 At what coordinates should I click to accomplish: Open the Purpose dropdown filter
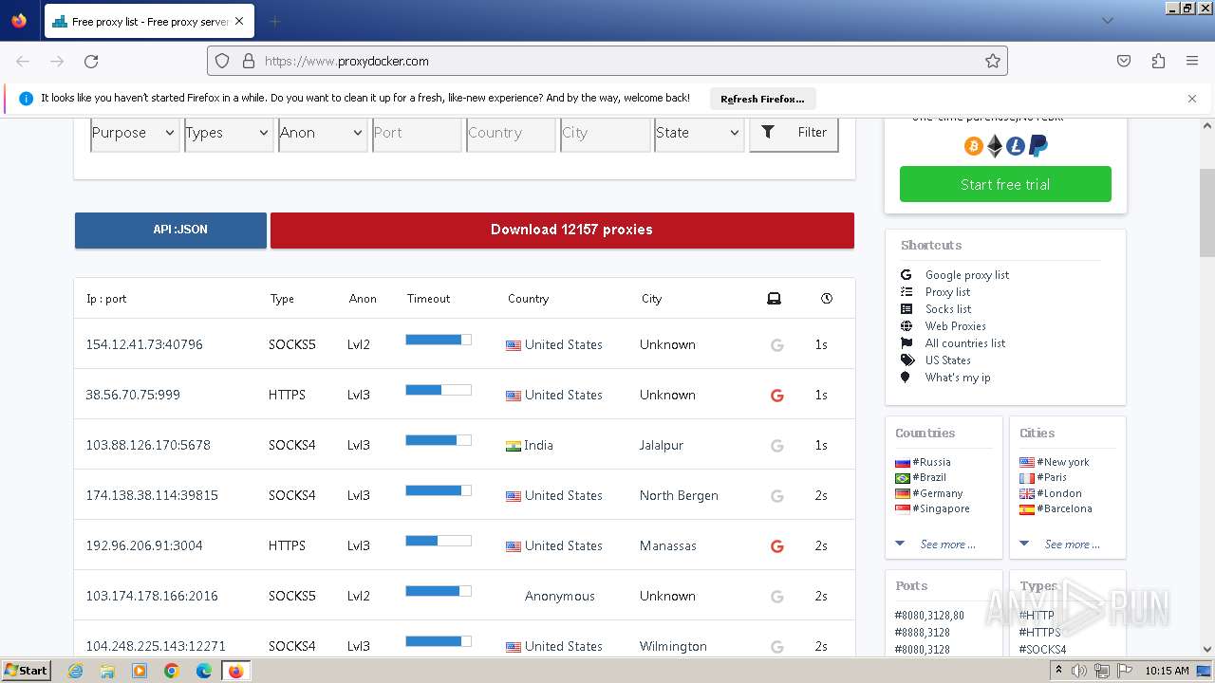click(x=134, y=133)
